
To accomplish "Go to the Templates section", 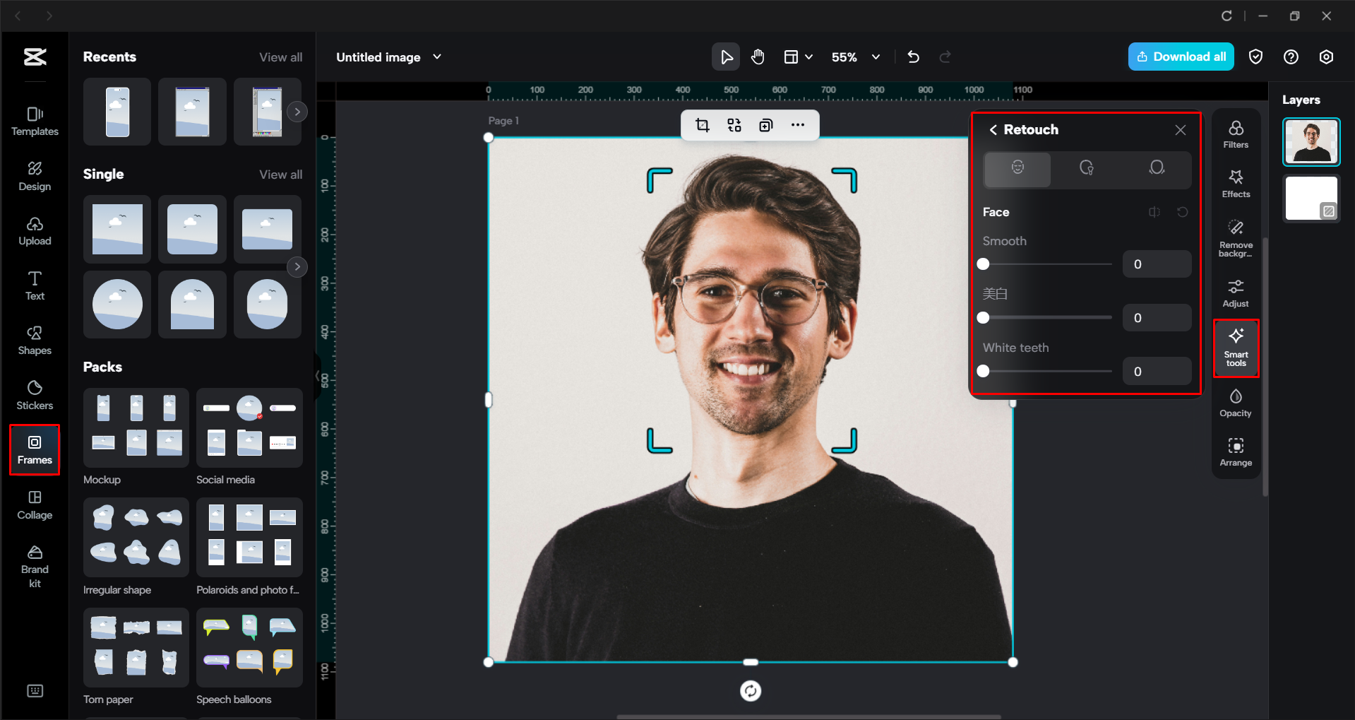I will click(x=35, y=121).
